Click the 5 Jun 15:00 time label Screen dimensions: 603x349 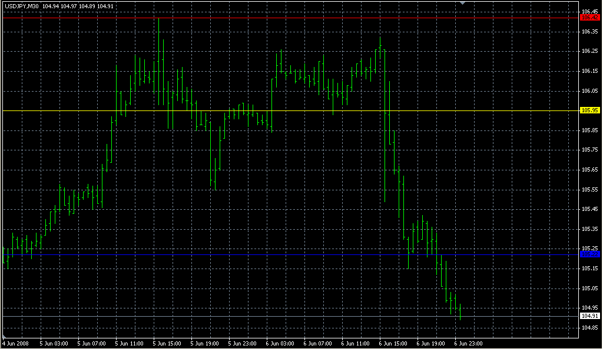[x=167, y=343]
